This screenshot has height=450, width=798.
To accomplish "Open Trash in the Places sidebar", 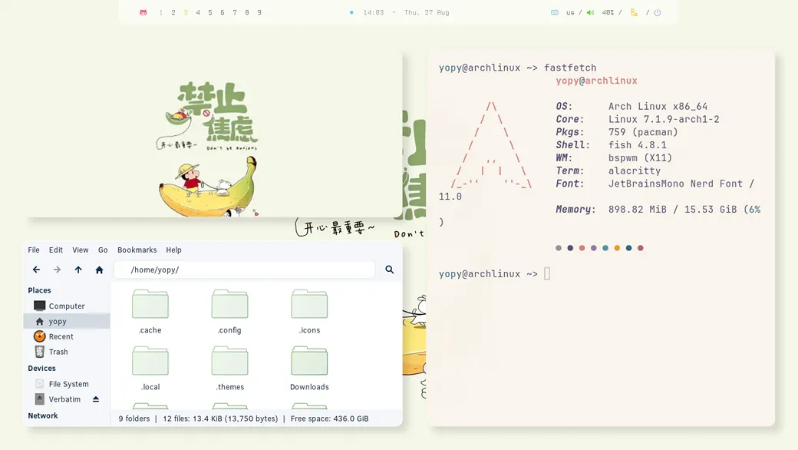I will (67, 352).
